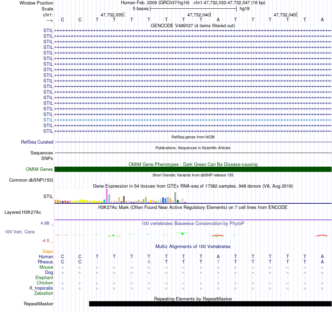Click the tall gray bar in the GTEx chart

[x=175, y=197]
